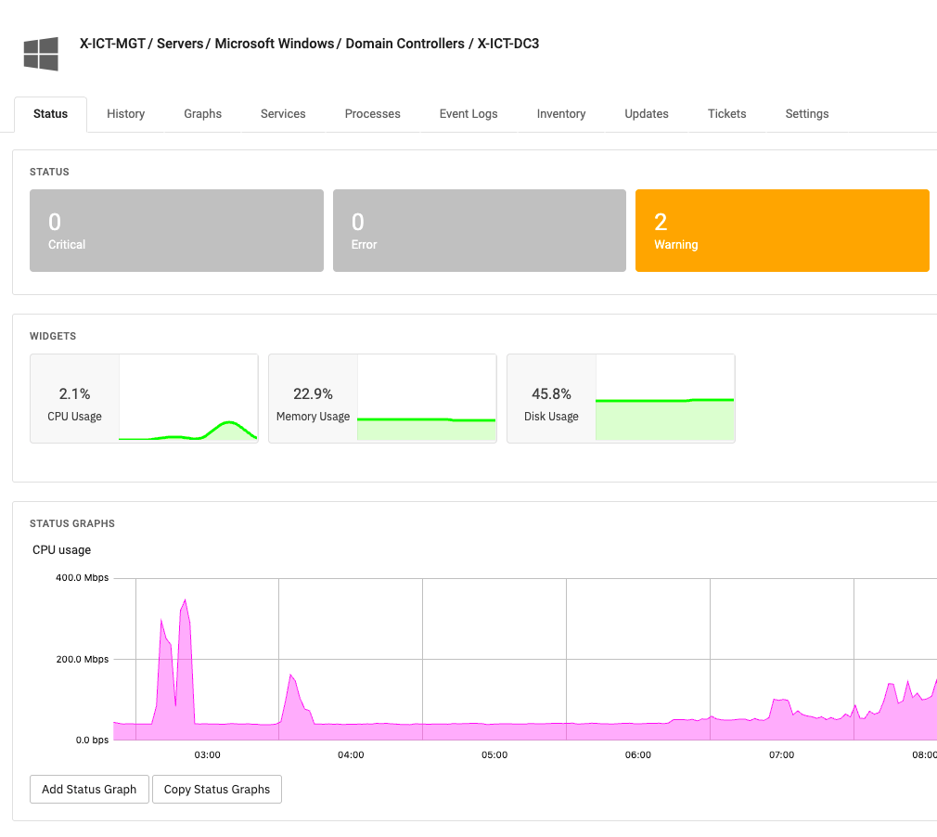Open the Memory Usage widget
This screenshot has width=937, height=837.
(x=382, y=398)
